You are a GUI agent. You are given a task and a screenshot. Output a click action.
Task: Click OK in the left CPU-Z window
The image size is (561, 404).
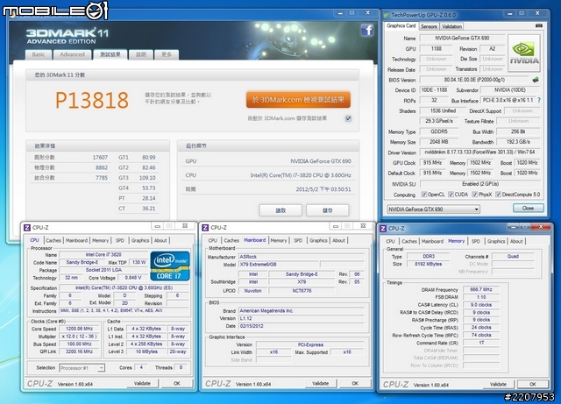177,383
